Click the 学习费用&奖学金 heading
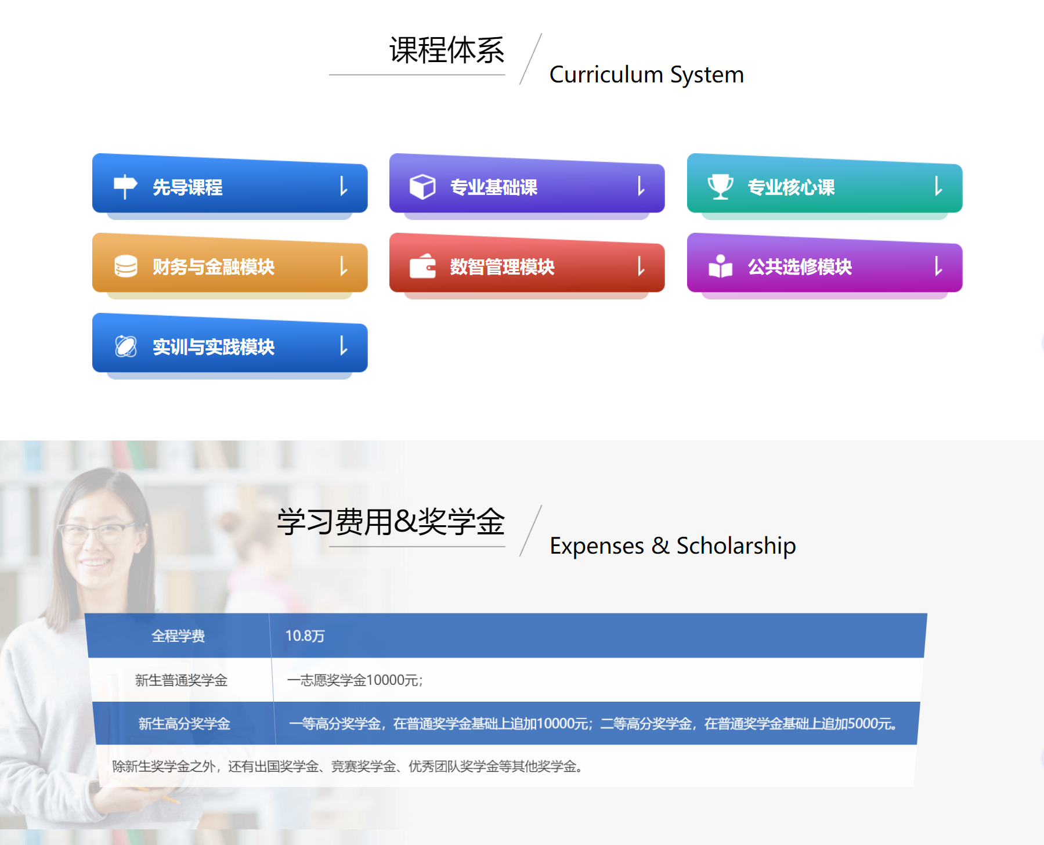This screenshot has width=1044, height=845. [x=391, y=521]
